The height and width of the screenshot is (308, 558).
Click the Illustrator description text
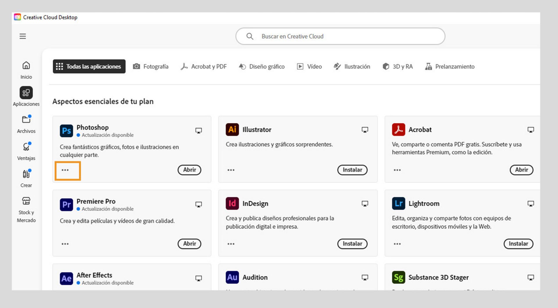click(x=279, y=144)
